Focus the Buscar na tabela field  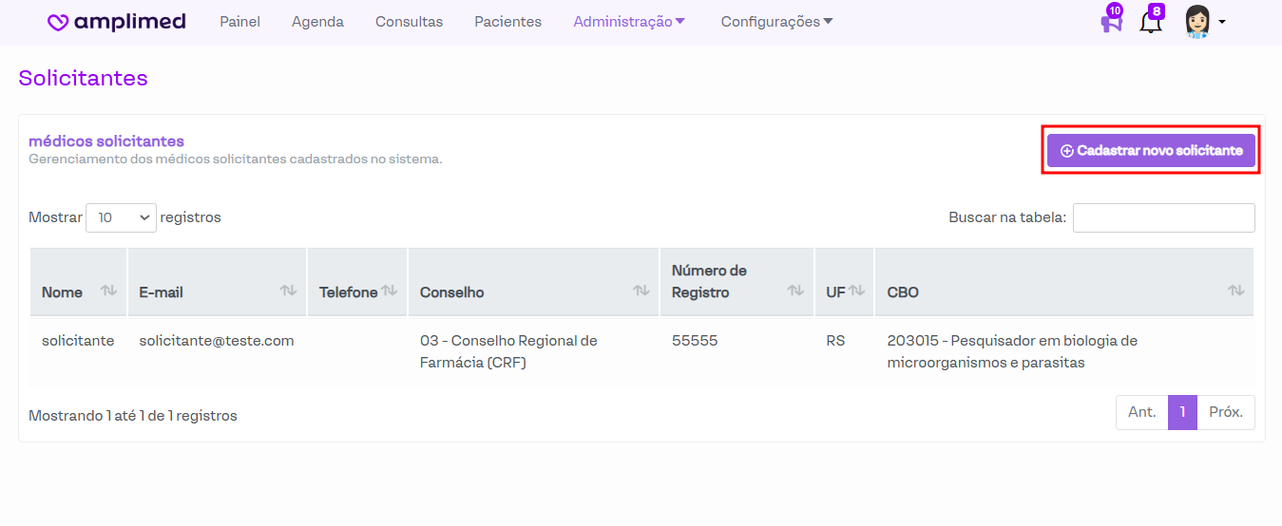pyautogui.click(x=1163, y=217)
